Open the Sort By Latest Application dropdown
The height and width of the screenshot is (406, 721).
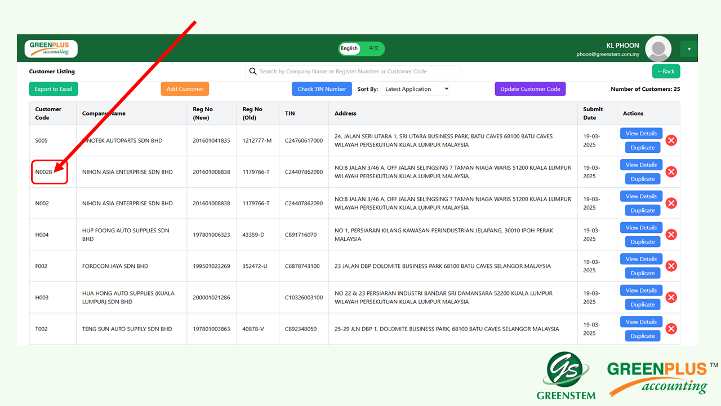(416, 89)
